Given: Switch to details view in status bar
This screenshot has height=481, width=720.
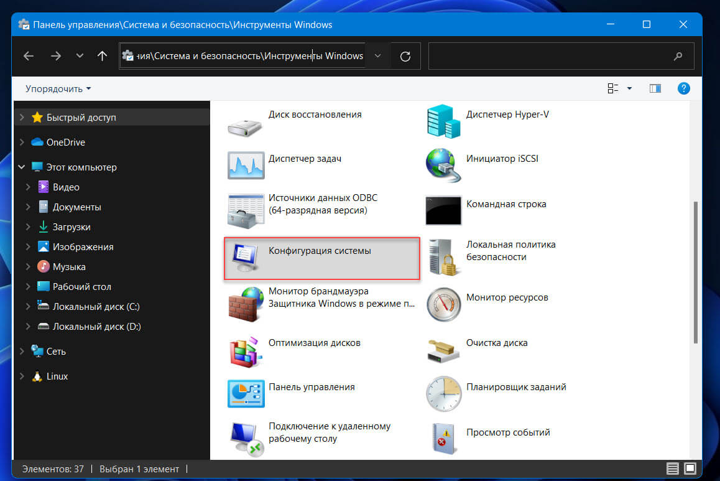Looking at the screenshot, I should pos(673,468).
